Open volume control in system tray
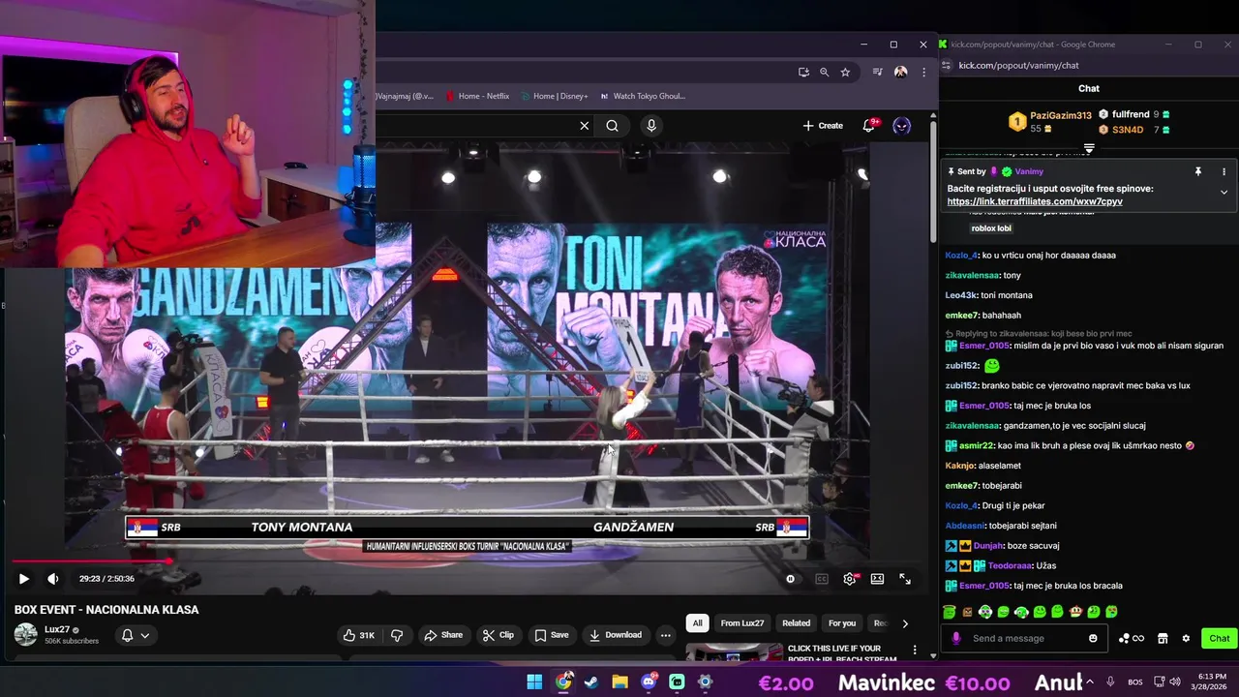 (1176, 682)
